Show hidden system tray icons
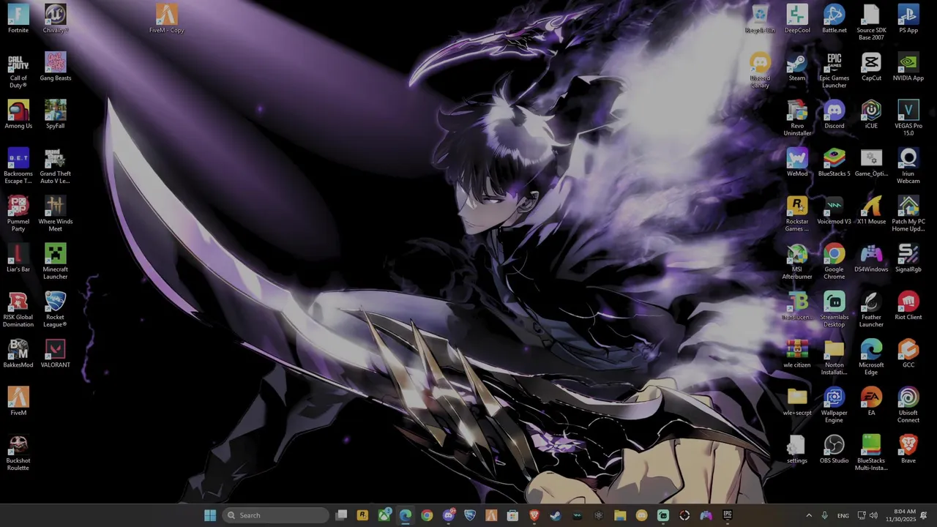The width and height of the screenshot is (937, 527). point(809,515)
